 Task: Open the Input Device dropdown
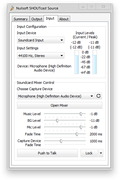click(41, 40)
